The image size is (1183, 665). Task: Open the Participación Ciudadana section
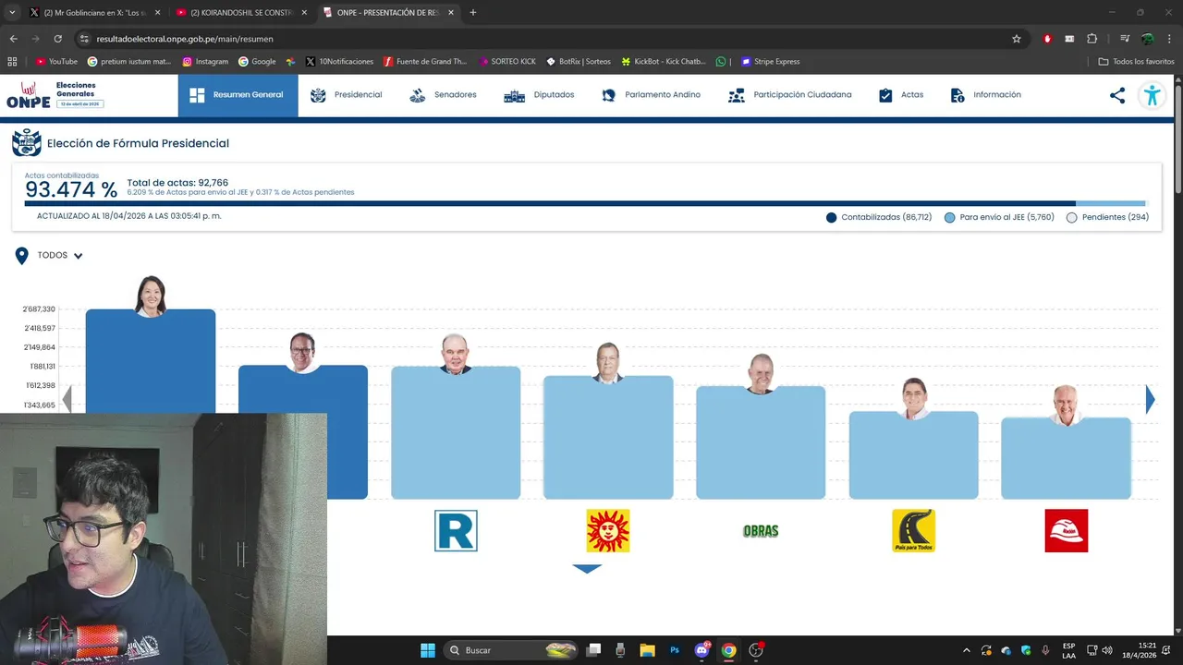pyautogui.click(x=790, y=95)
